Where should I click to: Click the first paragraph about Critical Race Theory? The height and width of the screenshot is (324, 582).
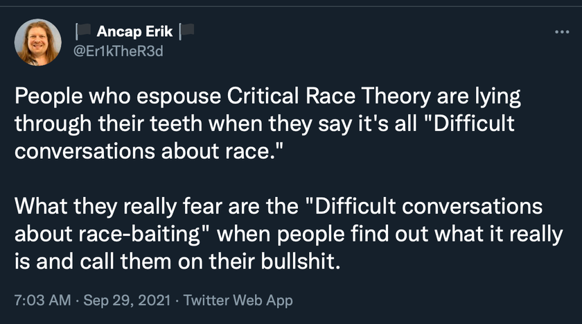[267, 123]
